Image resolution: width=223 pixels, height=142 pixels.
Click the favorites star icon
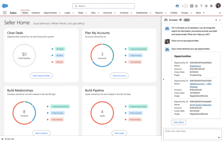[x=182, y=6]
